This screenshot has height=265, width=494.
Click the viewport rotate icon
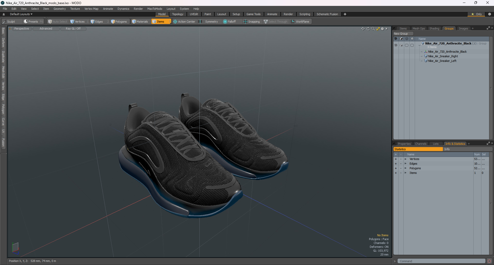368,29
